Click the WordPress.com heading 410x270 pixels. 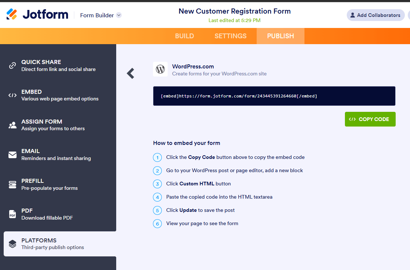tap(193, 67)
